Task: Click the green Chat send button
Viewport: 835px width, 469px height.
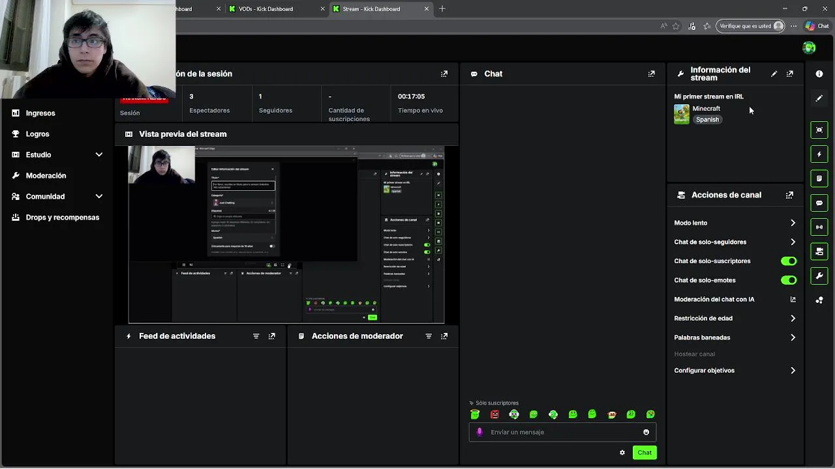Action: [x=645, y=453]
